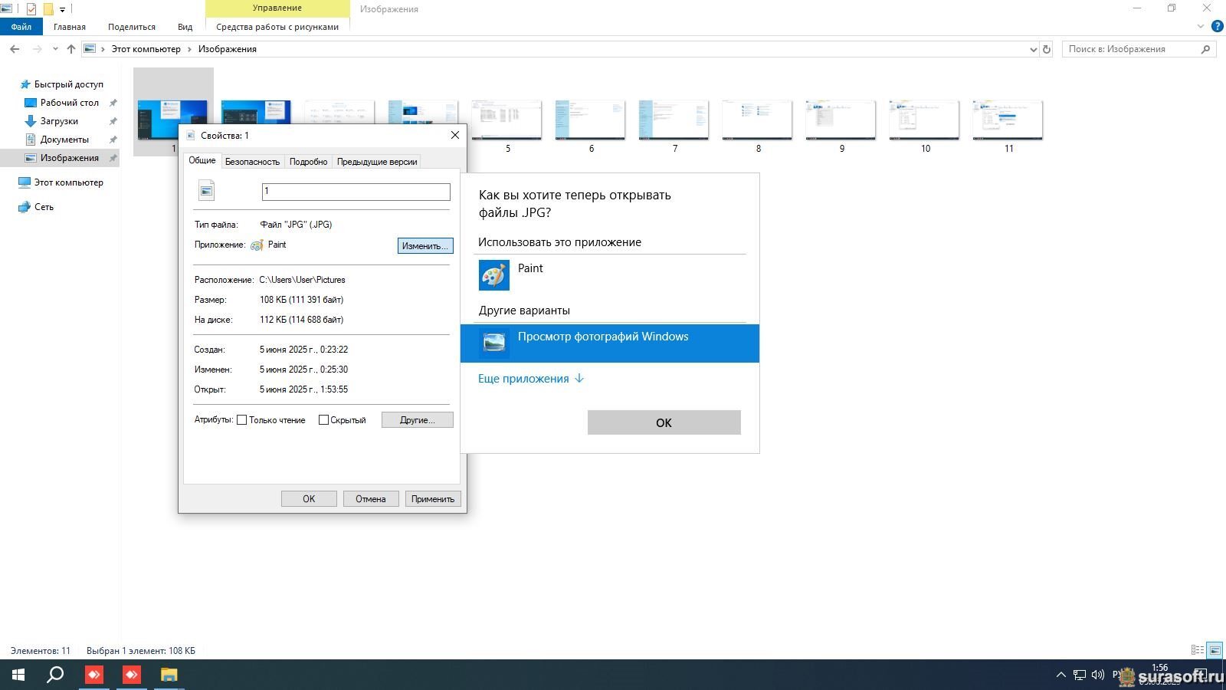Toggle the 'Скрытый' checkbox
This screenshot has width=1226, height=690.
(323, 420)
